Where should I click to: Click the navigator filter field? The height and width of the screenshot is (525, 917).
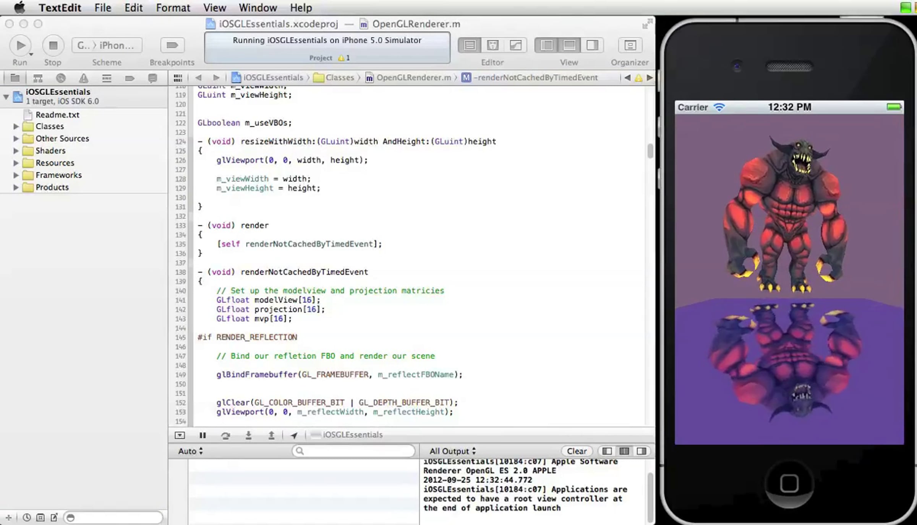(x=113, y=518)
